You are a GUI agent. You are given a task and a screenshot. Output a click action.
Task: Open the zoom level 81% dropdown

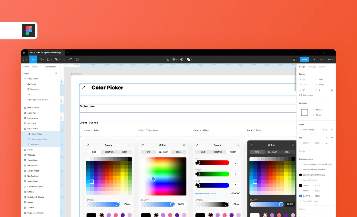coord(330,59)
